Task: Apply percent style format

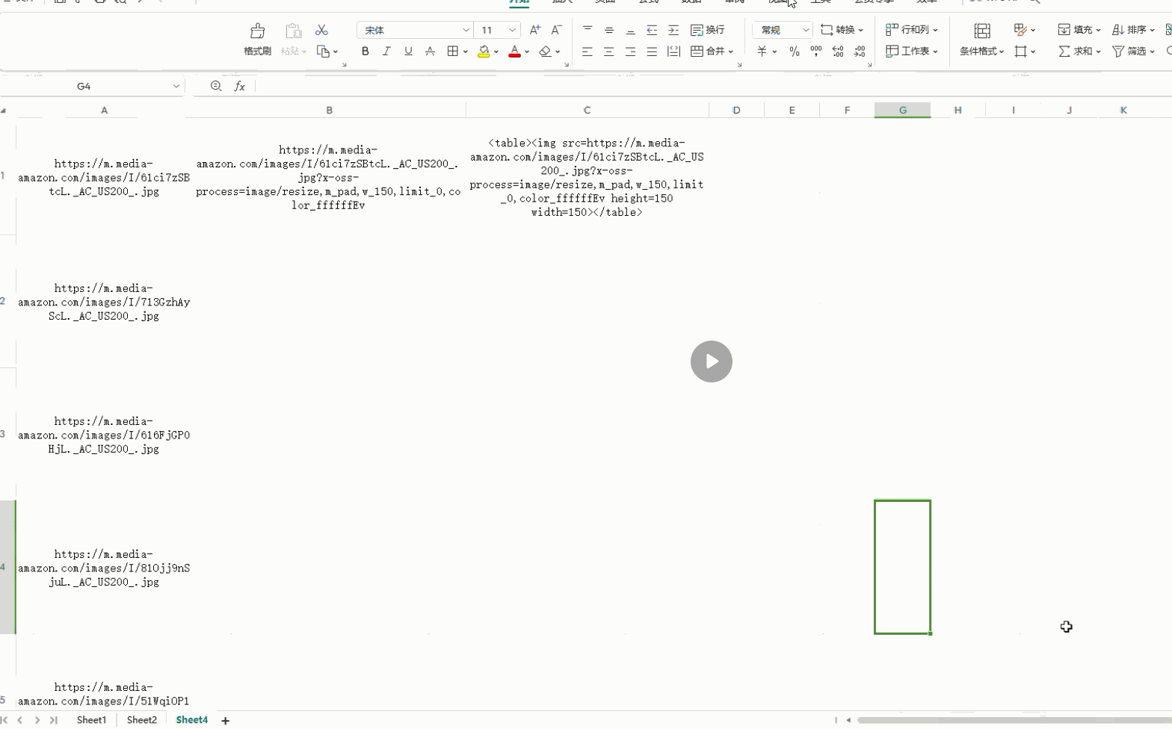Action: click(x=795, y=52)
